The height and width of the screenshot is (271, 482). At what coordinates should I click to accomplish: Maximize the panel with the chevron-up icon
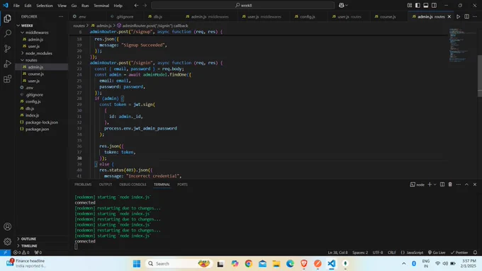pos(466,185)
